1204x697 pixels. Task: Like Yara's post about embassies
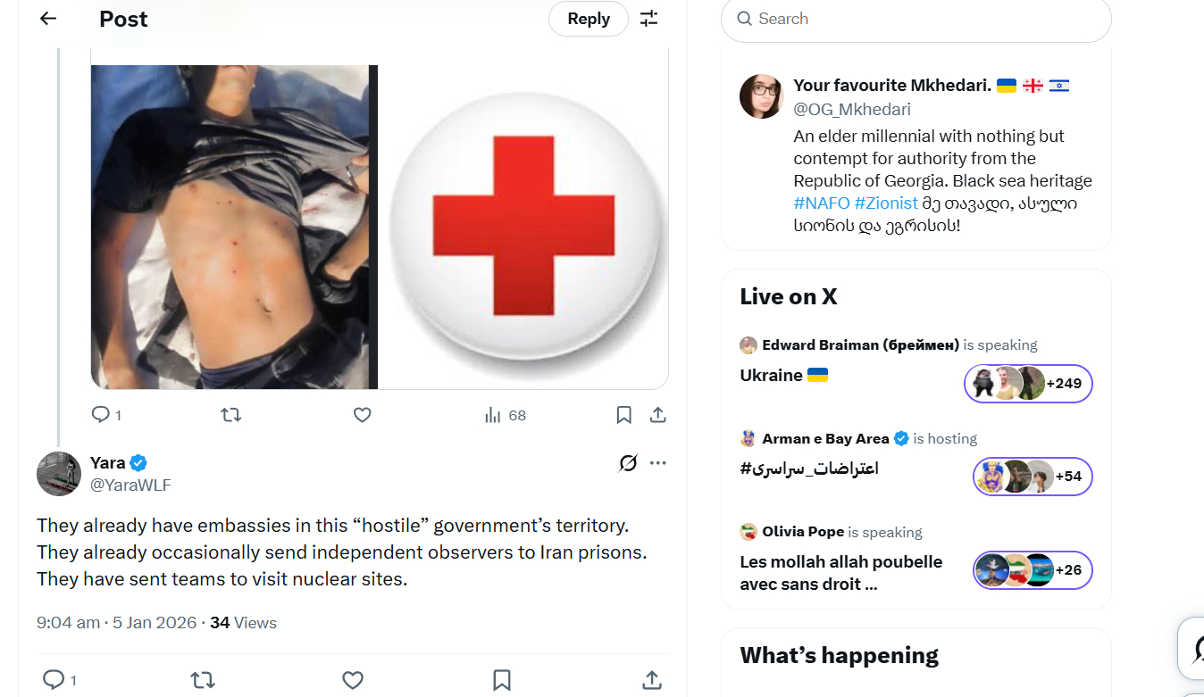[x=353, y=680]
